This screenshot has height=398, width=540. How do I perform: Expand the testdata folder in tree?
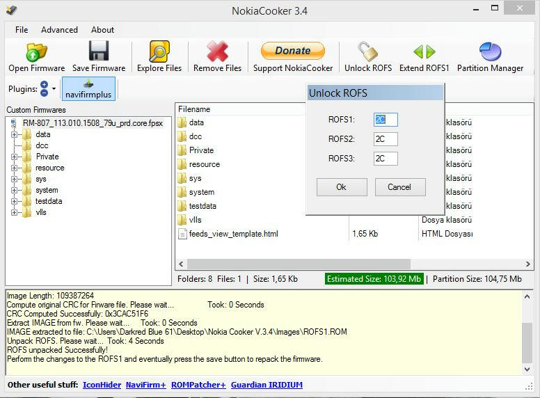pos(14,201)
